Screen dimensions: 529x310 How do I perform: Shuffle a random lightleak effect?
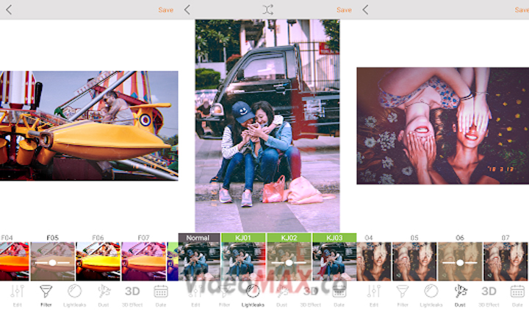[267, 10]
